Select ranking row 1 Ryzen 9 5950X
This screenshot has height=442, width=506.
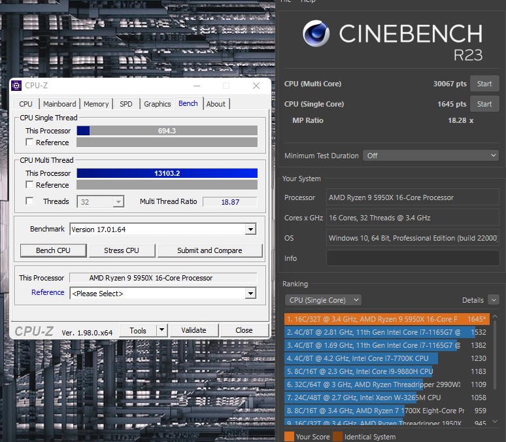(x=387, y=319)
